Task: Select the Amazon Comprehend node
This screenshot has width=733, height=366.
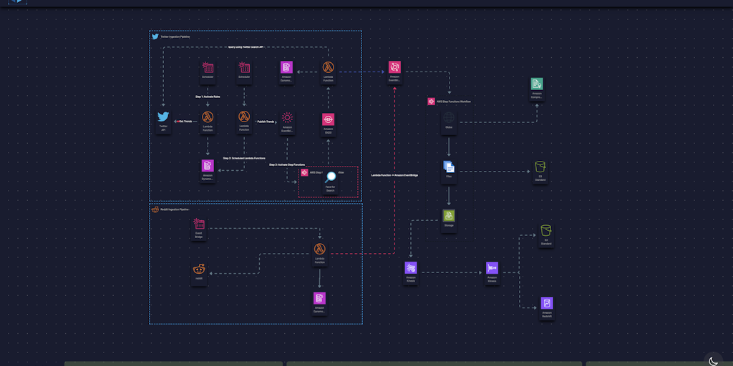Action: tap(537, 84)
